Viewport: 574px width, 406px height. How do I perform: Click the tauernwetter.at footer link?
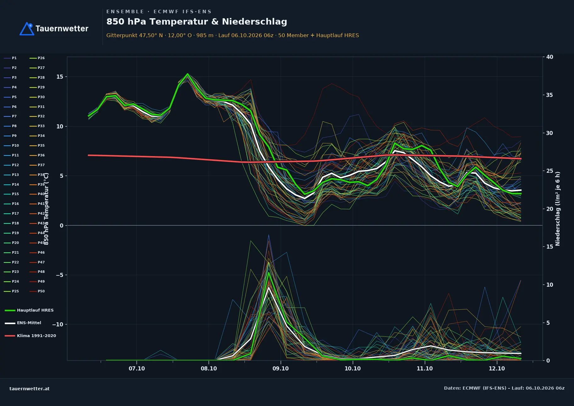[x=30, y=389]
